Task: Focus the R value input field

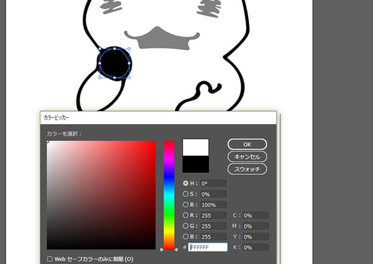Action: pos(213,216)
